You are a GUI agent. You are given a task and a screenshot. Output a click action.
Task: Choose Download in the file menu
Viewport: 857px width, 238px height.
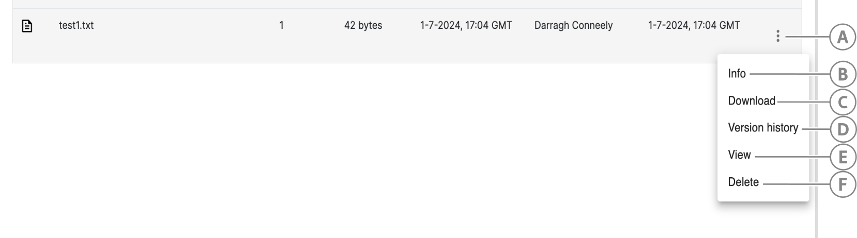751,101
